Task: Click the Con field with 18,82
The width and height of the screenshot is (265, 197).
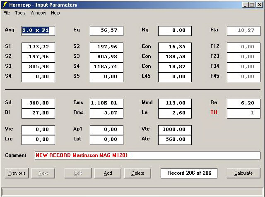Action: (175, 67)
